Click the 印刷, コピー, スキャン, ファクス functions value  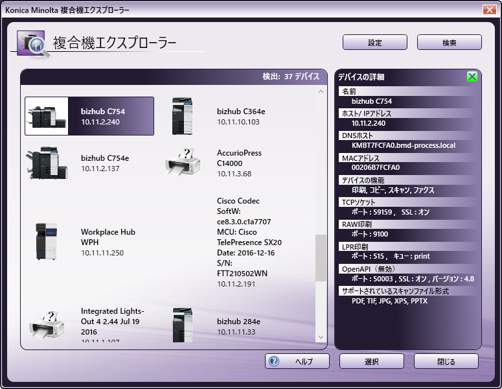point(393,190)
